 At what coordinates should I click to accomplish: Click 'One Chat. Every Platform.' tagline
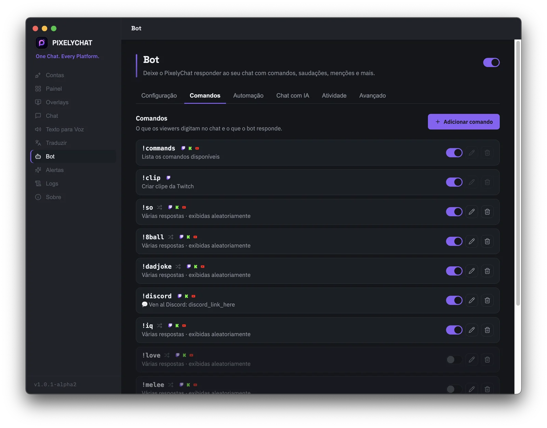[x=67, y=56]
